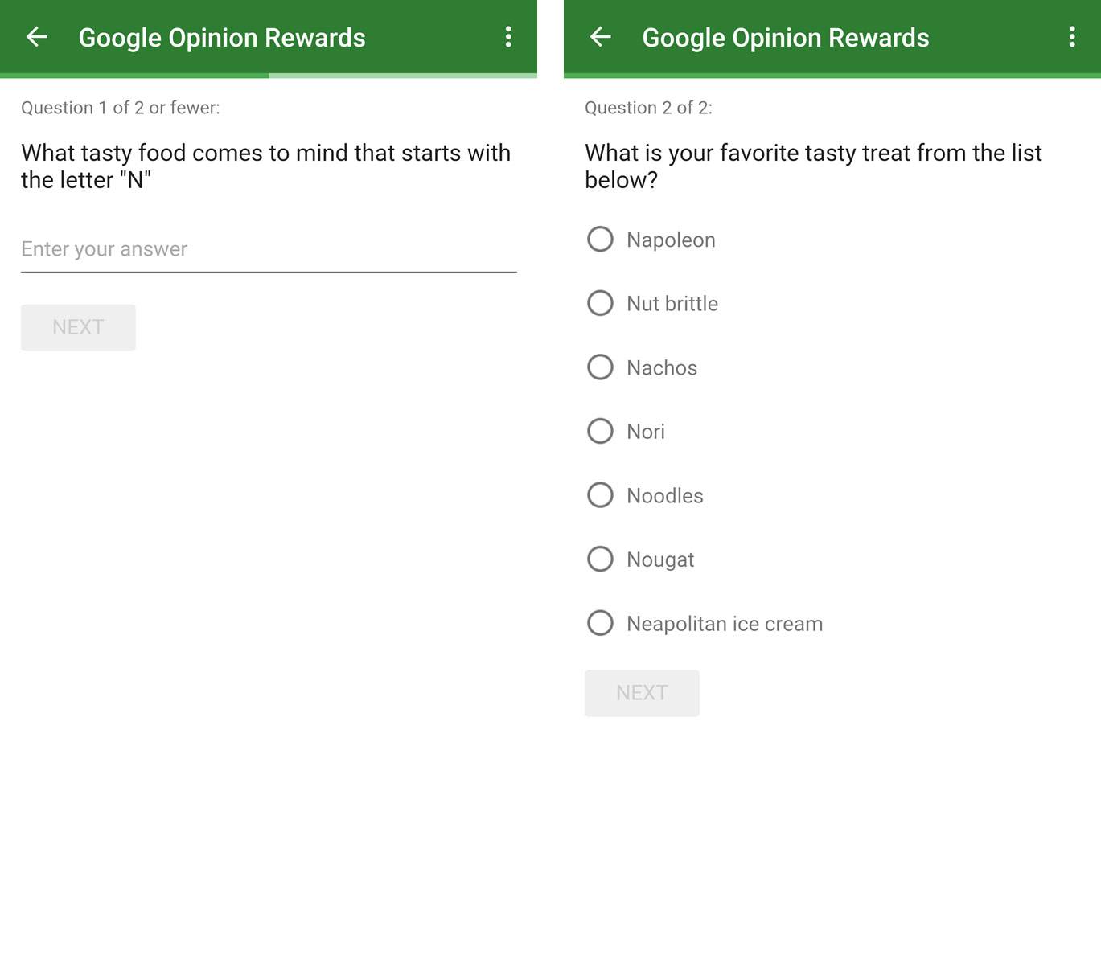Click the 'Question 1 of 2 or fewer:' label
The height and width of the screenshot is (955, 1101).
tap(121, 108)
